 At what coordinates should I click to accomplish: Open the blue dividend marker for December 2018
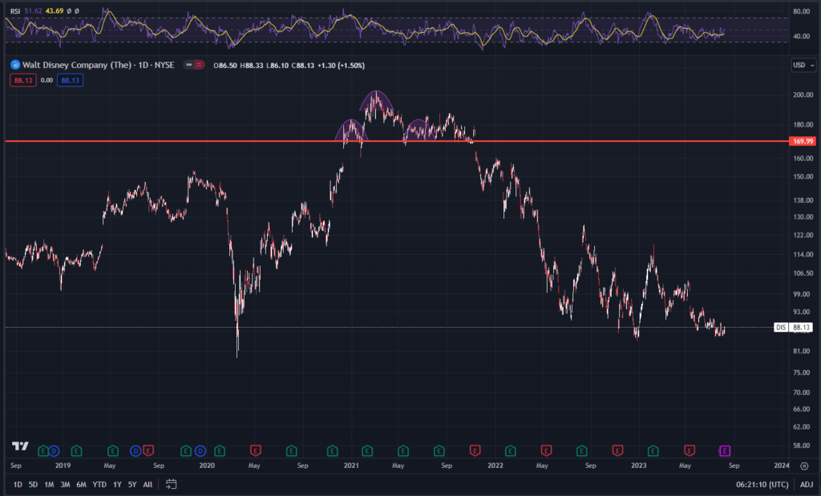(x=54, y=450)
